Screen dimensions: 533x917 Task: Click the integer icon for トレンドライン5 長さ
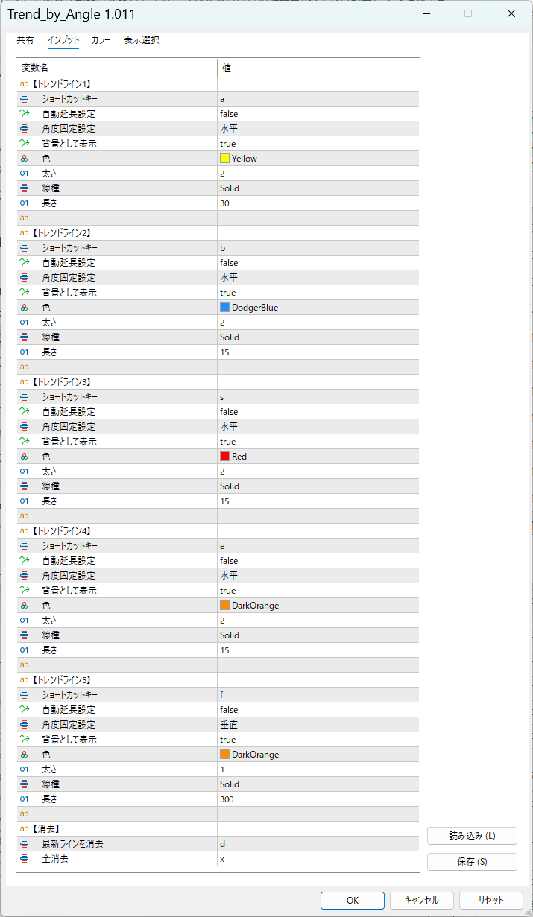tap(24, 799)
